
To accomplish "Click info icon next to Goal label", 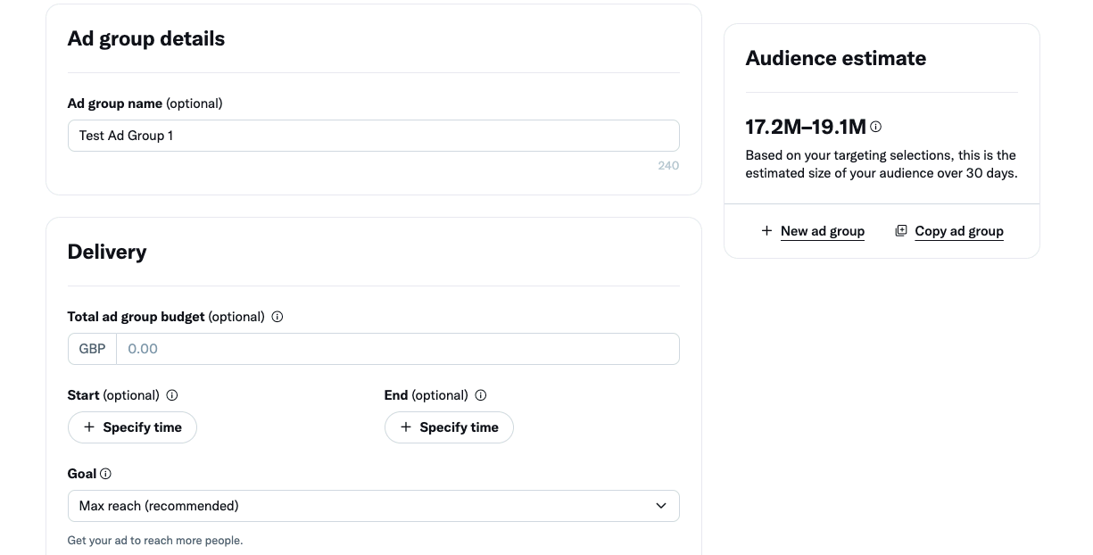I will point(105,474).
